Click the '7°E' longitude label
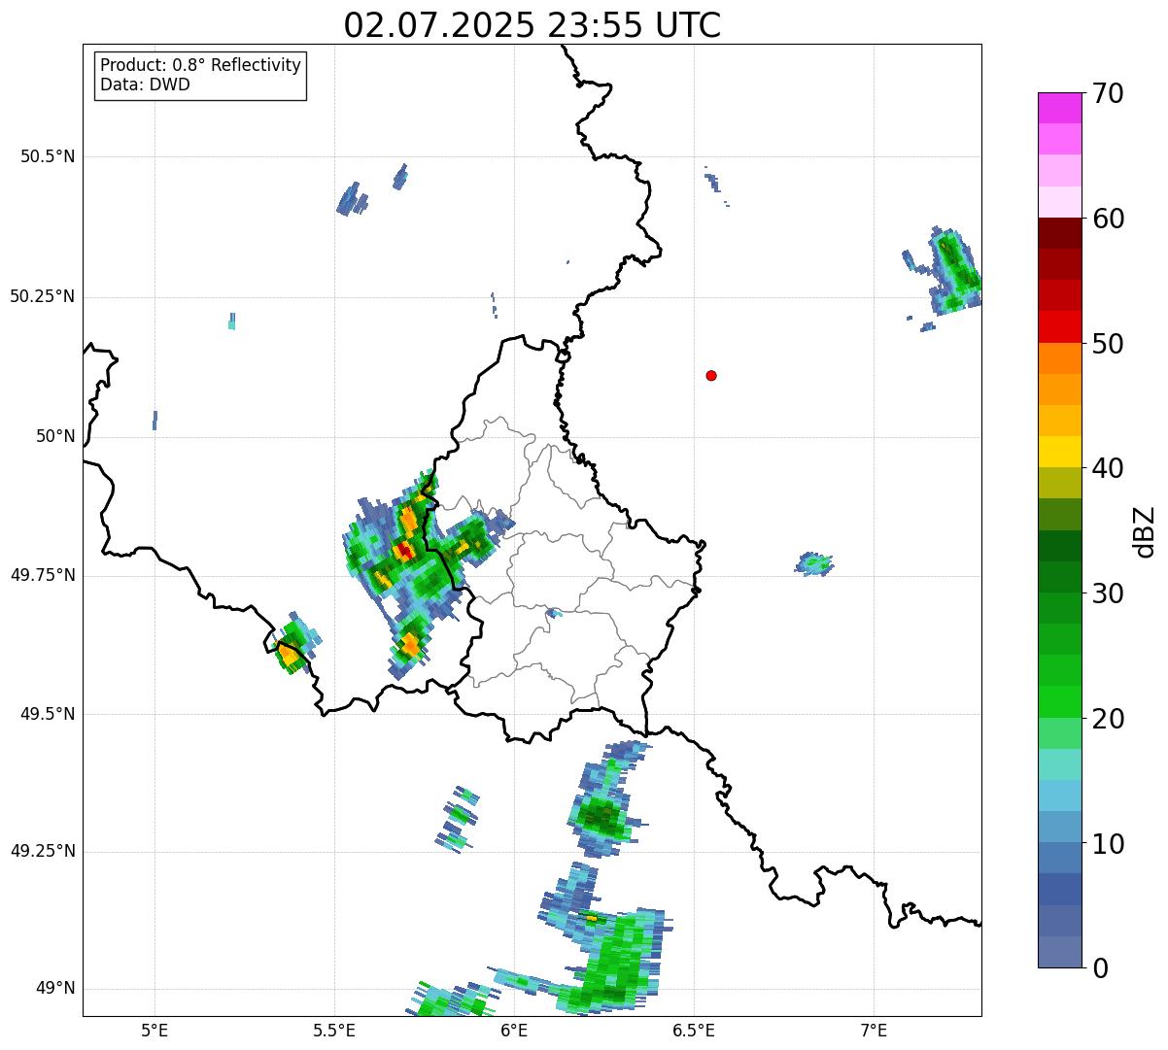 pos(874,1031)
